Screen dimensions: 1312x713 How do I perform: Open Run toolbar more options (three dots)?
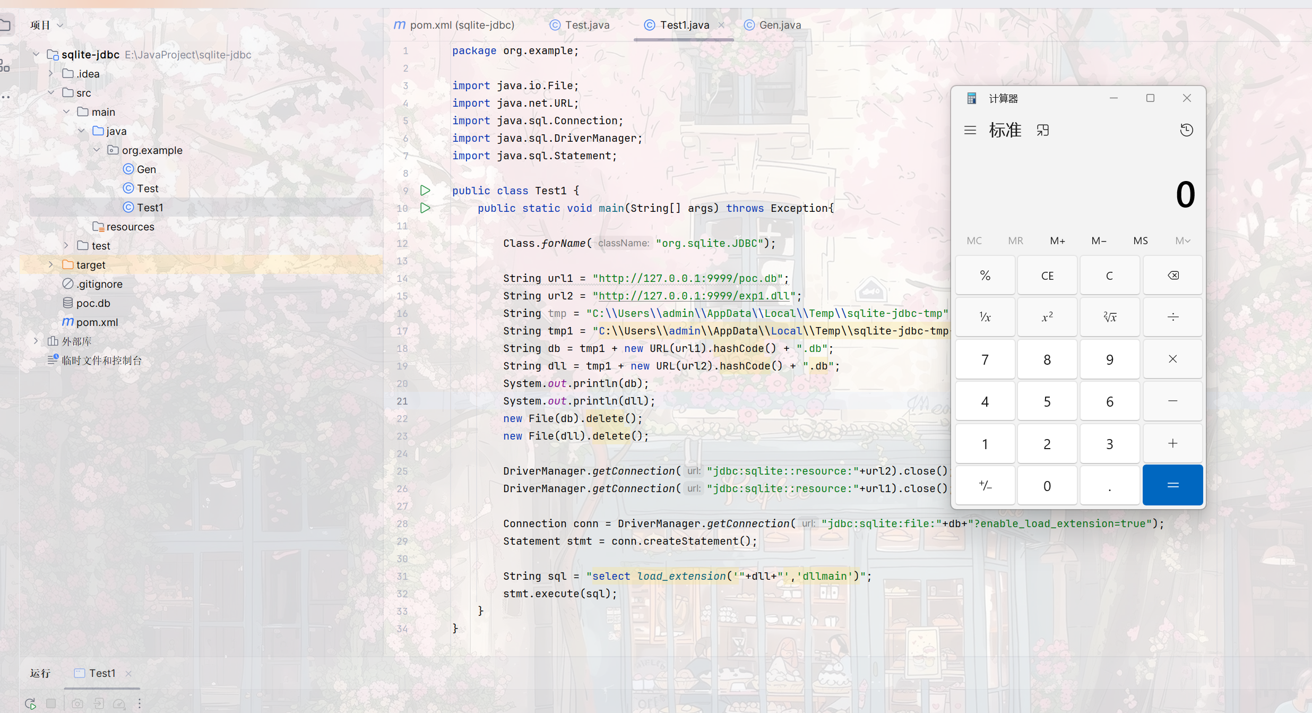(x=140, y=703)
